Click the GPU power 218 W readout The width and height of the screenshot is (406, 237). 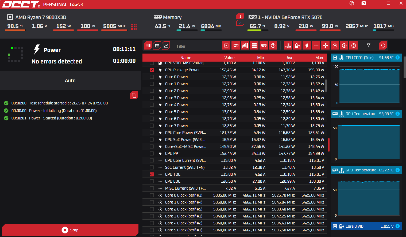pos(306,26)
